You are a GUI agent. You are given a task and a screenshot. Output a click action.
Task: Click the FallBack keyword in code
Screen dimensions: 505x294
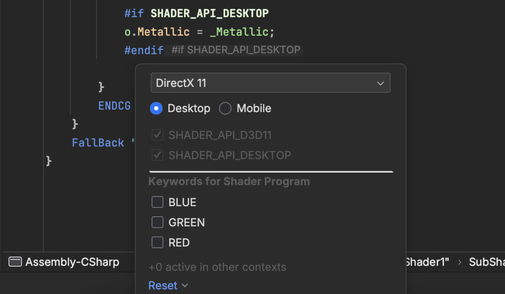pyautogui.click(x=98, y=143)
